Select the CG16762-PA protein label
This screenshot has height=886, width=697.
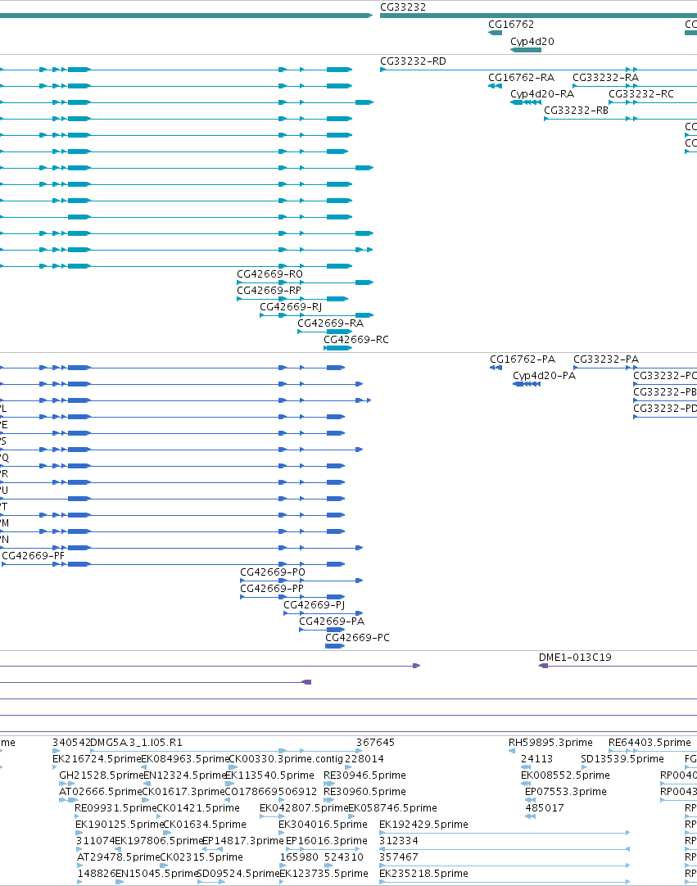(x=523, y=359)
